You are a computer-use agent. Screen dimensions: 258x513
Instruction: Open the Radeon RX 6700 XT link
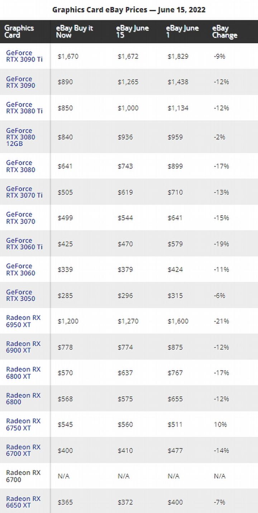(23, 450)
